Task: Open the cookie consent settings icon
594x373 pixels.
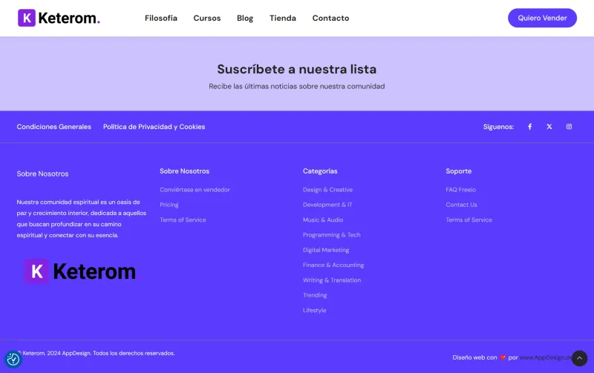Action: (x=13, y=359)
